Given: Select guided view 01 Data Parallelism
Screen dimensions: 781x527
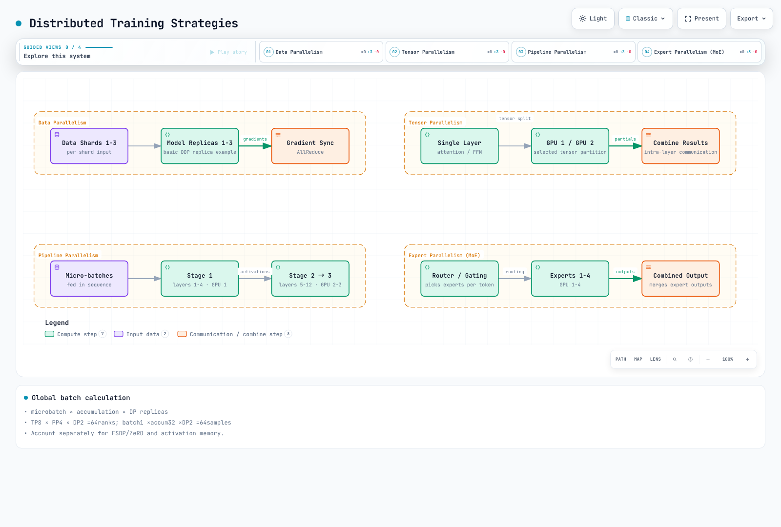Looking at the screenshot, I should pos(321,52).
